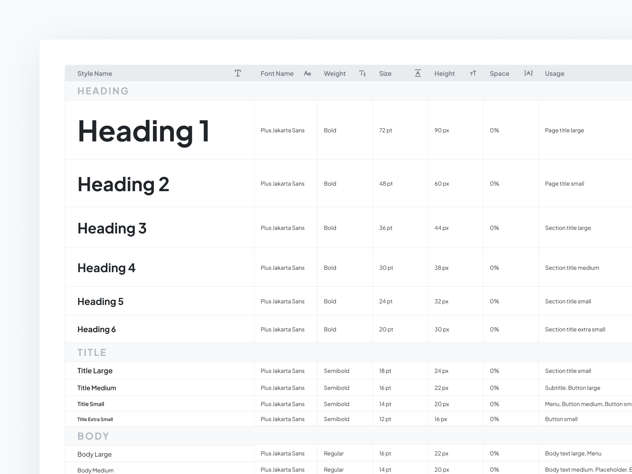This screenshot has height=474, width=632.
Task: Click 0% space value in Heading 3 row
Action: (495, 228)
